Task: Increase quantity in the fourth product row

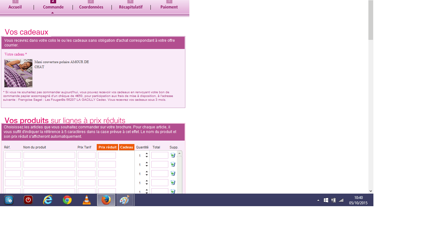Action: (147, 181)
